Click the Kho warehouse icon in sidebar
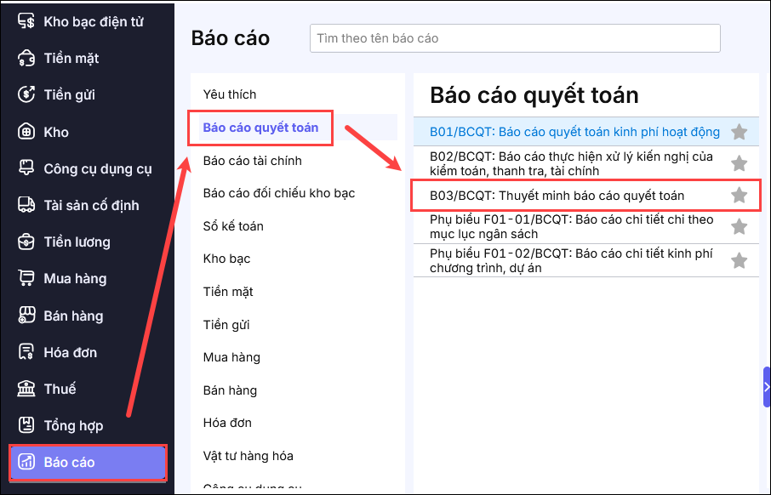 (x=26, y=132)
